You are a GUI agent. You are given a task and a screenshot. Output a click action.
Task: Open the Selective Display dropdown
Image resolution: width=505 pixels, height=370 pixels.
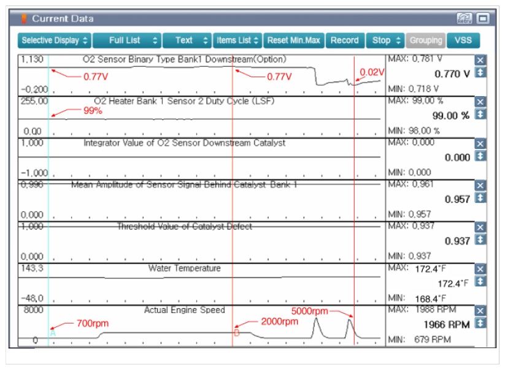(55, 40)
